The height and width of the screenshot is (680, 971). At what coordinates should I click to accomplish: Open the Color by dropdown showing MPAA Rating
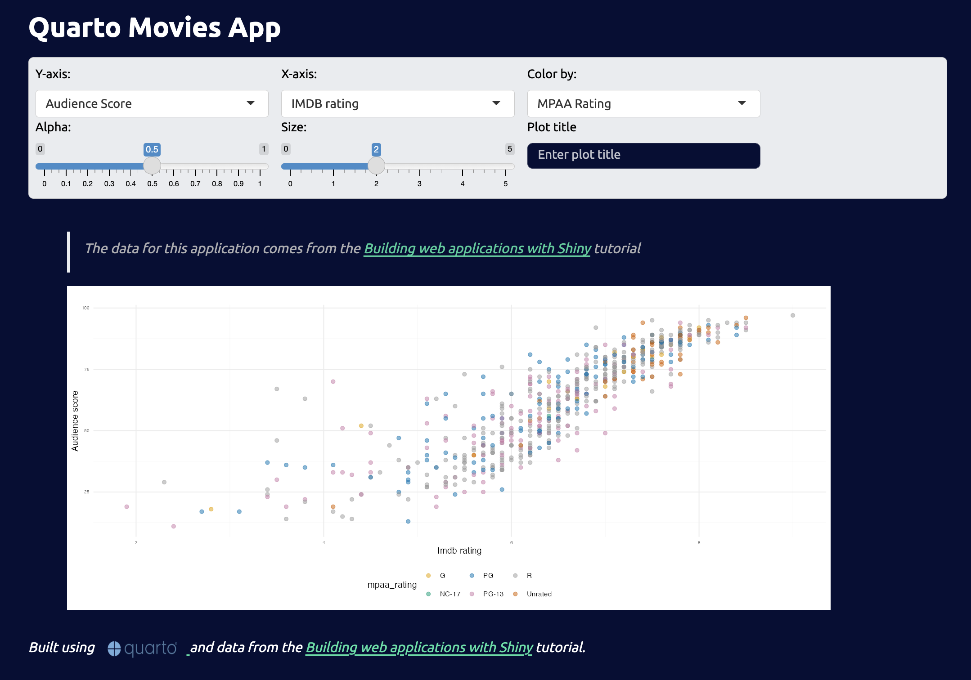tap(643, 103)
